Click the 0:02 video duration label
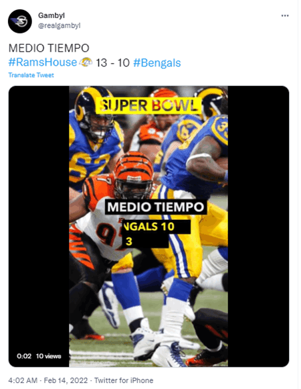Screen dimensions: 301x389 point(24,356)
